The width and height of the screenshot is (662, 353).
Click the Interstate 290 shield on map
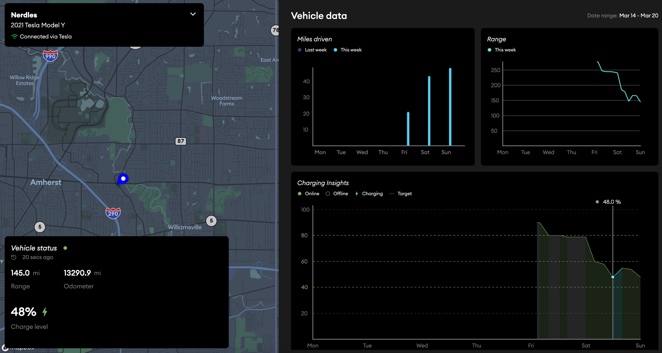tap(113, 213)
